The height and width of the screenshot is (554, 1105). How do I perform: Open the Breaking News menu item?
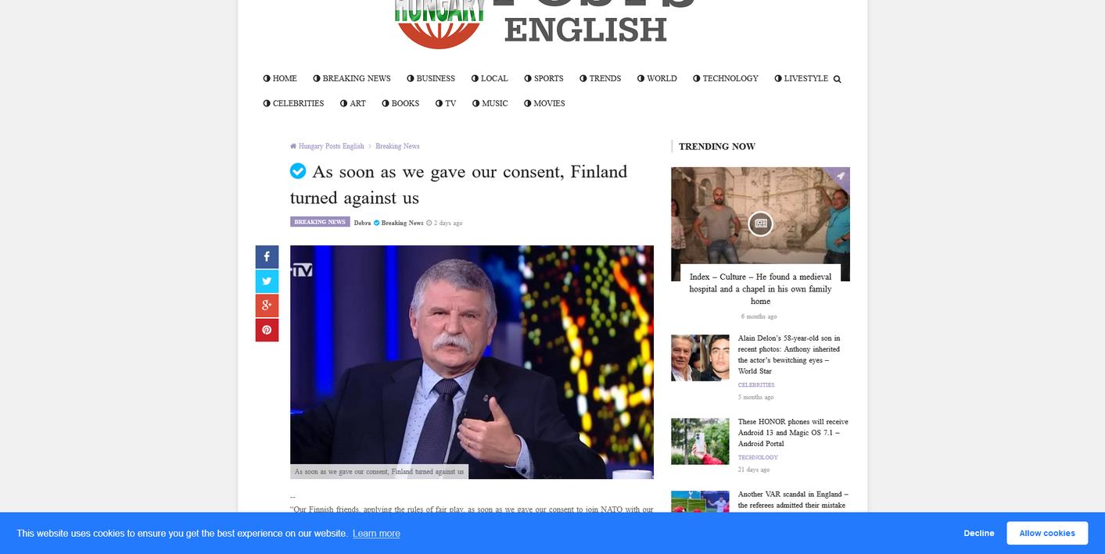coord(352,78)
